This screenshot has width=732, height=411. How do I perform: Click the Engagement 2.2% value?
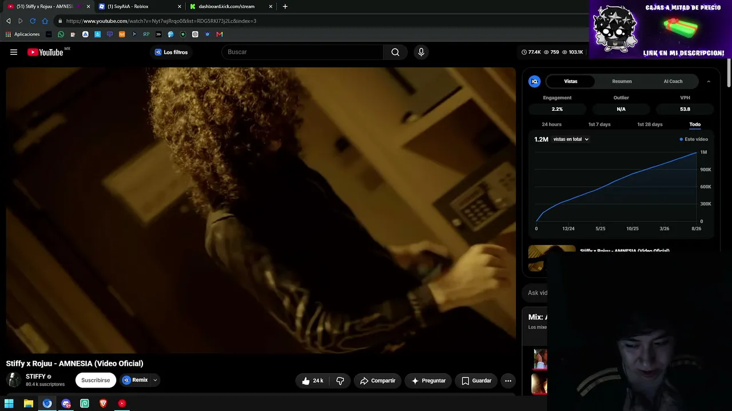pyautogui.click(x=557, y=109)
